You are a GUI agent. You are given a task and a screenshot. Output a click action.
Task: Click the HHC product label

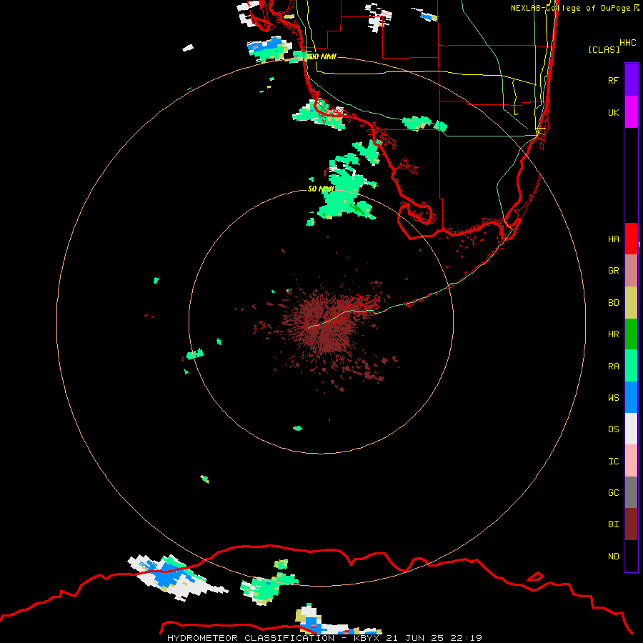click(x=628, y=43)
